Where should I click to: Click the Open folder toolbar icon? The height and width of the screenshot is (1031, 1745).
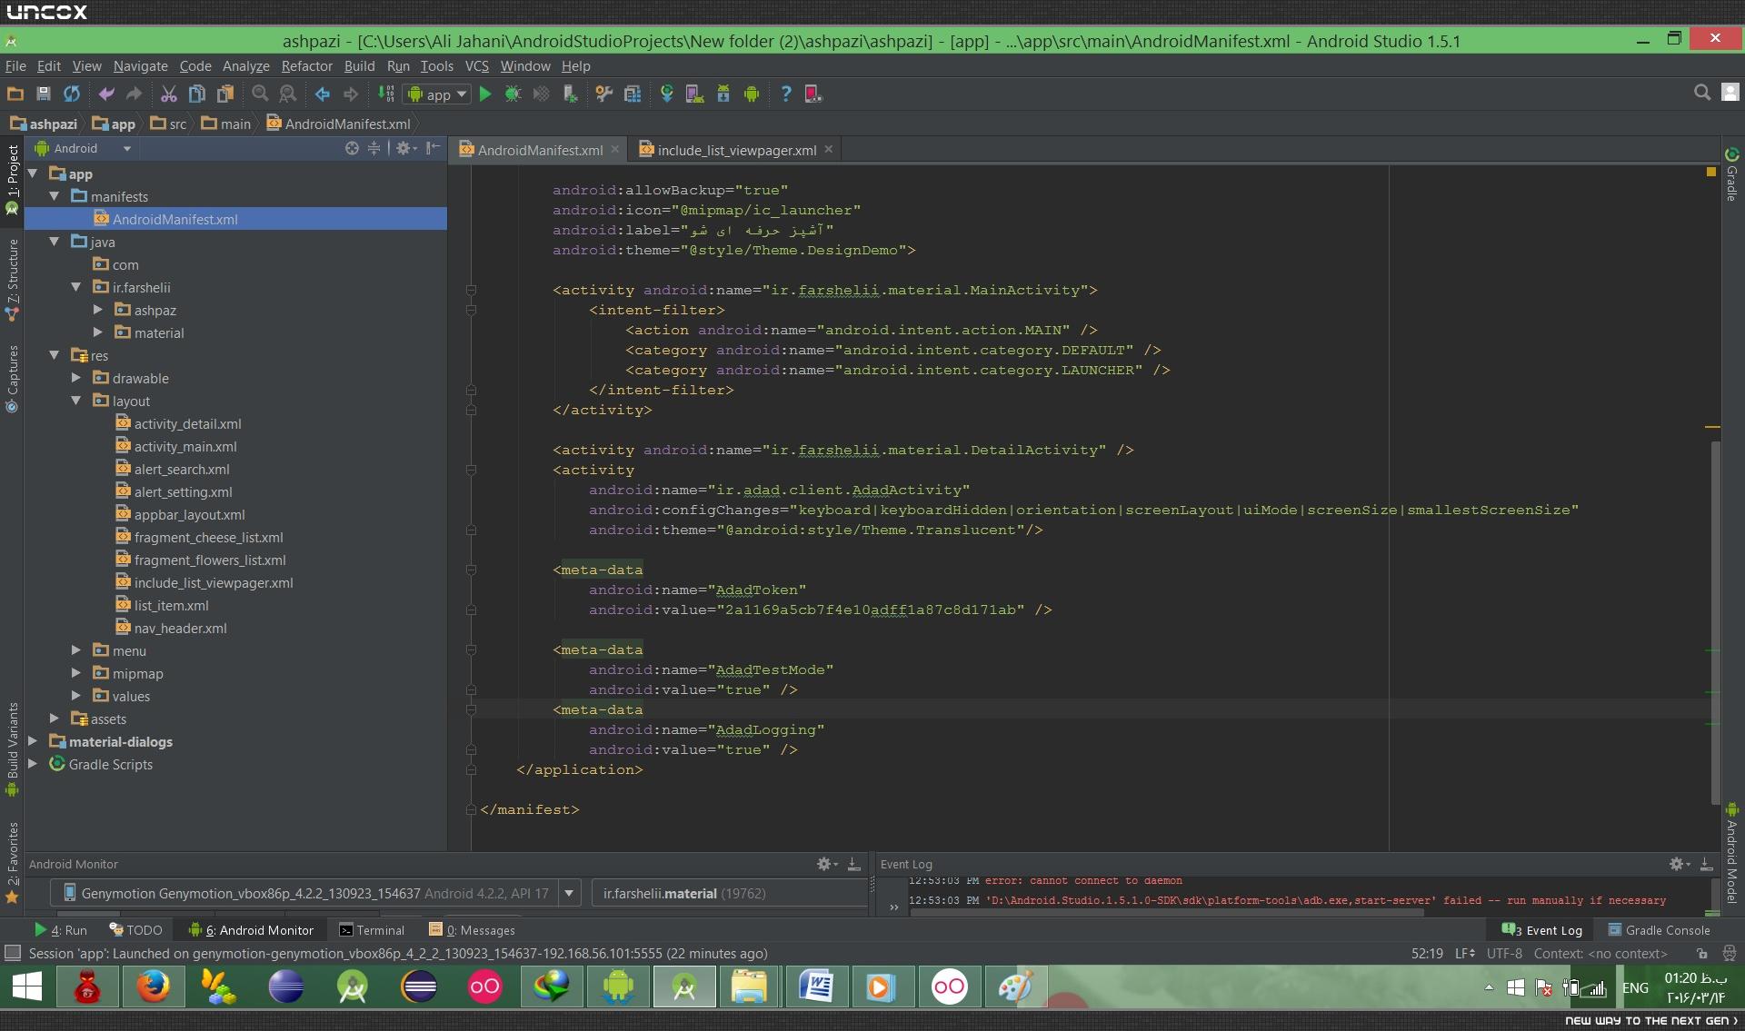tap(15, 94)
